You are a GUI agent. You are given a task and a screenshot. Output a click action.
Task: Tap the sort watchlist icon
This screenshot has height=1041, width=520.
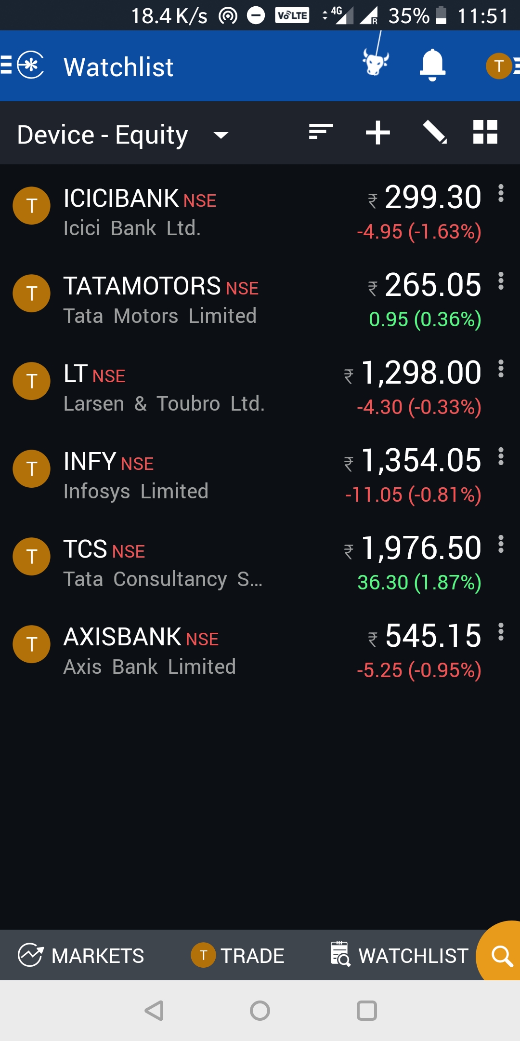[321, 132]
